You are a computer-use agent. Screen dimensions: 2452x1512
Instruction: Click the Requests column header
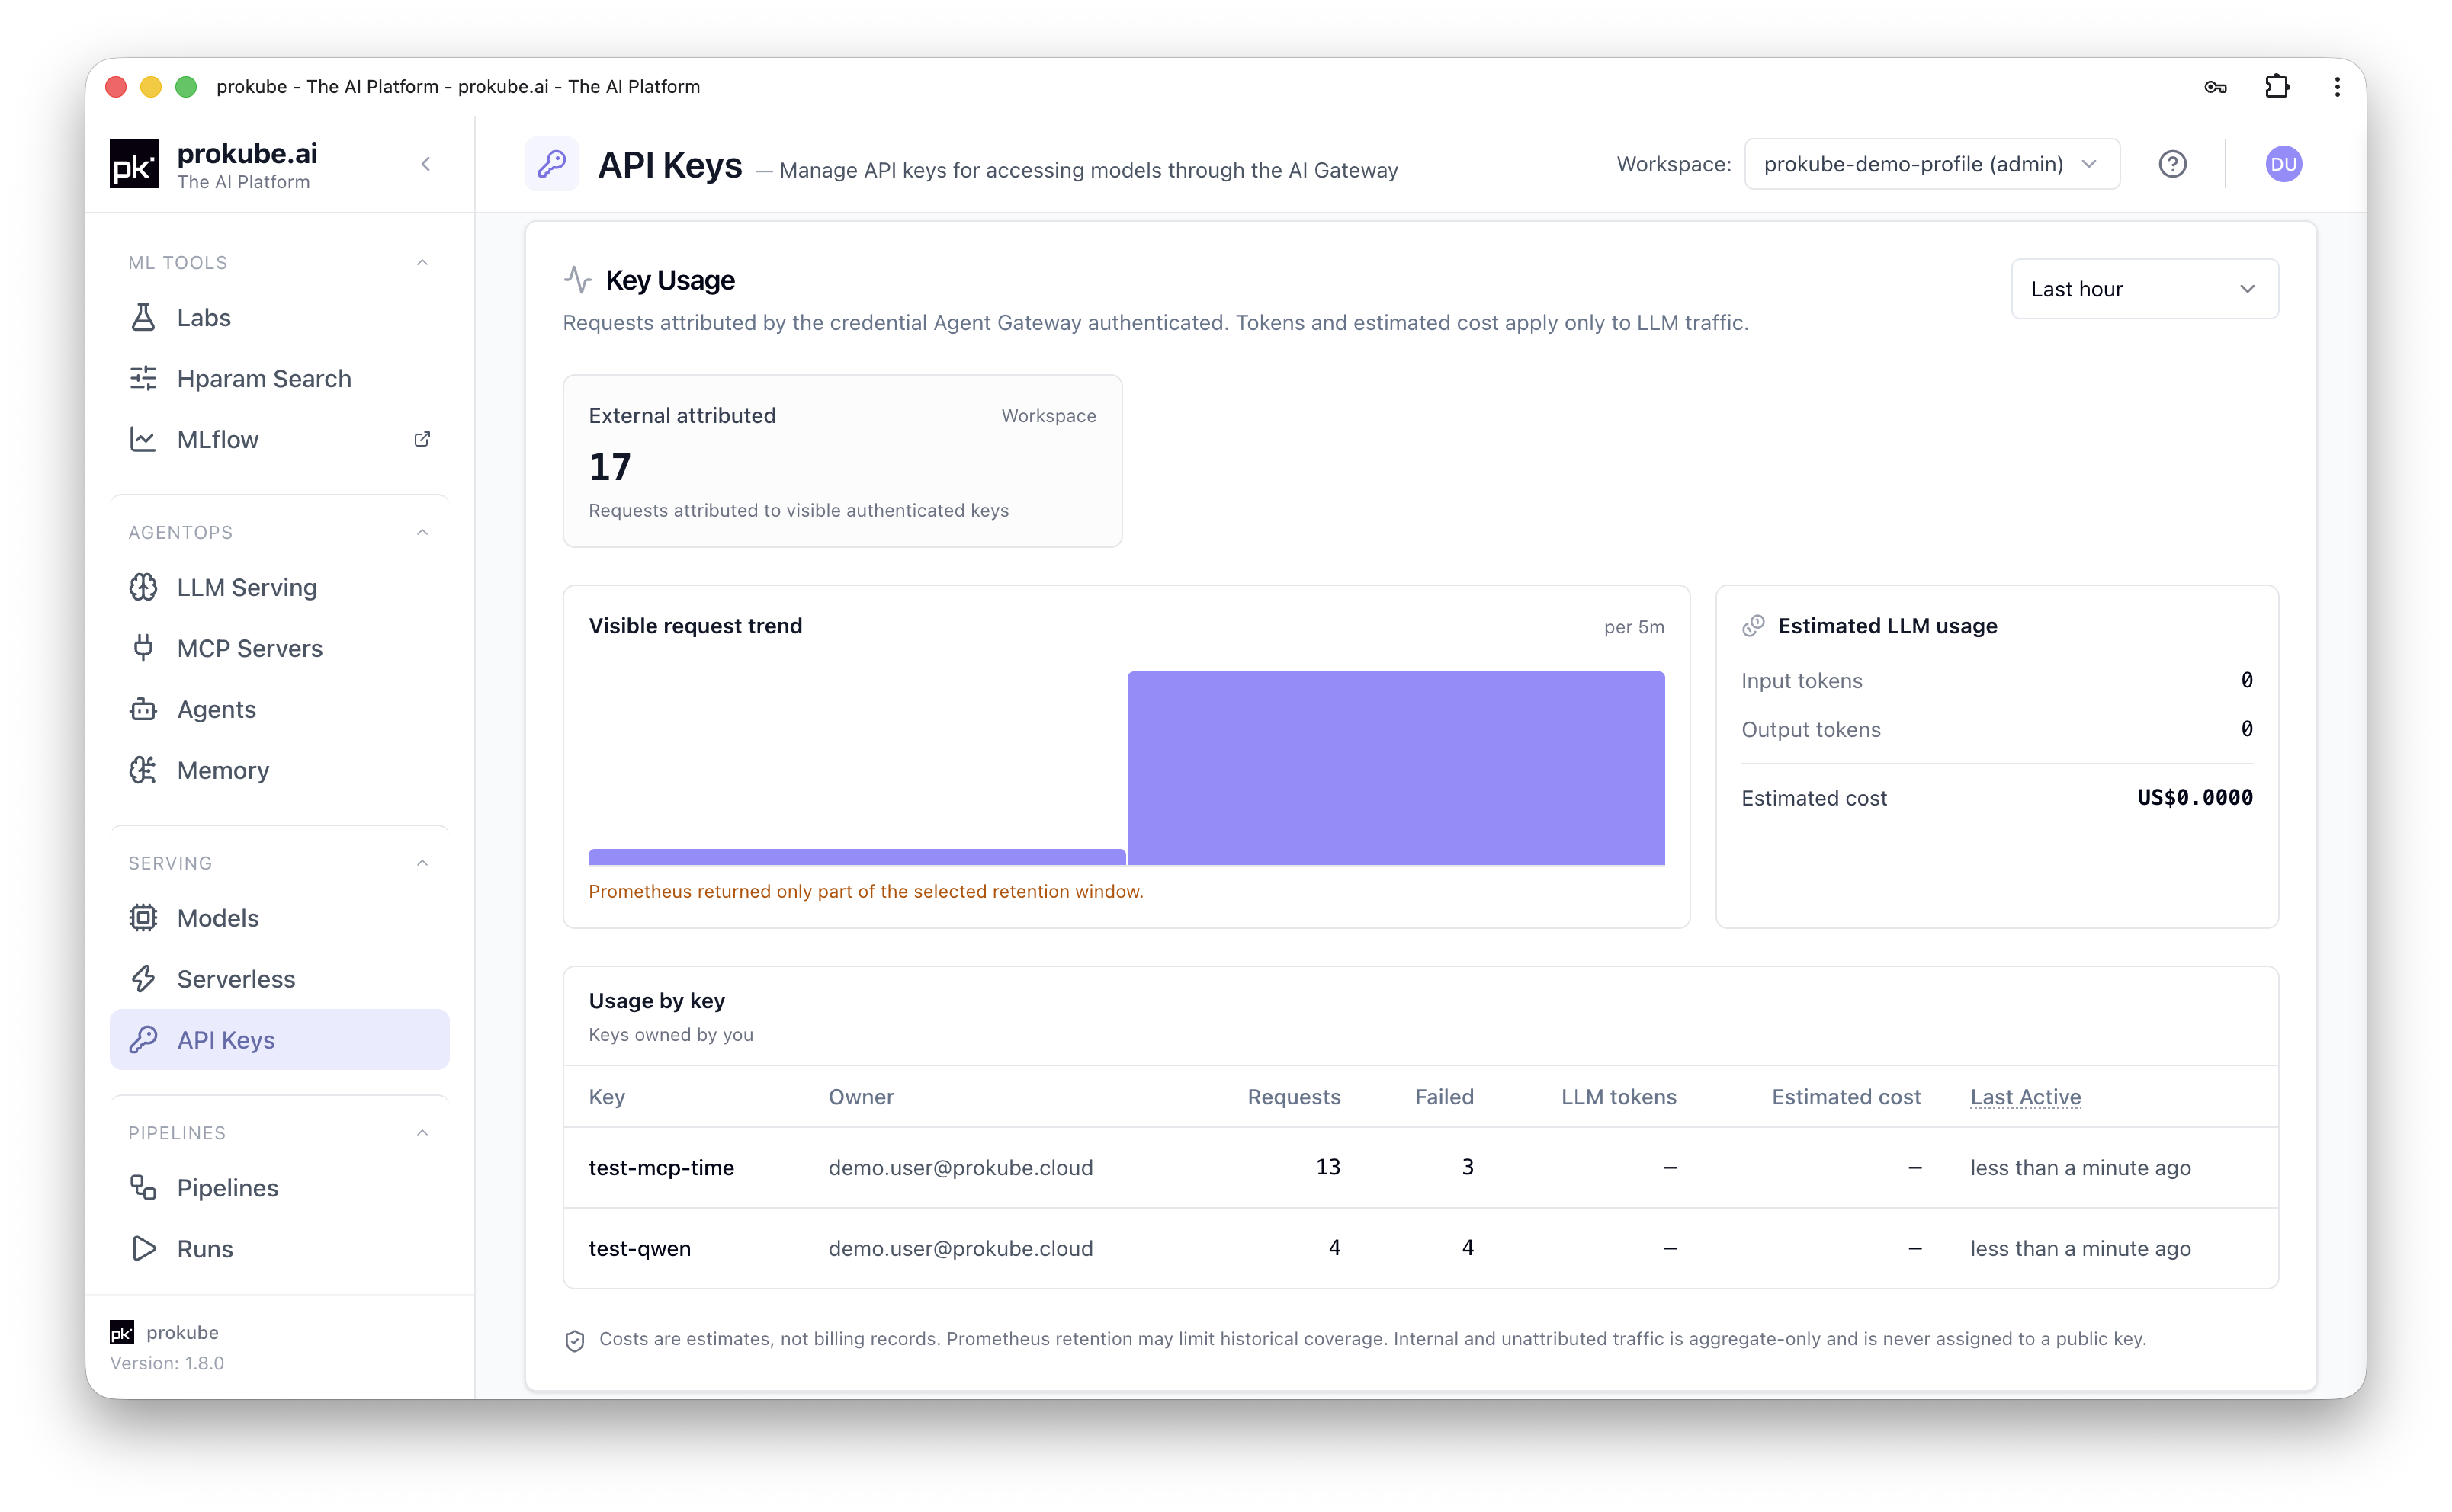coord(1292,1097)
